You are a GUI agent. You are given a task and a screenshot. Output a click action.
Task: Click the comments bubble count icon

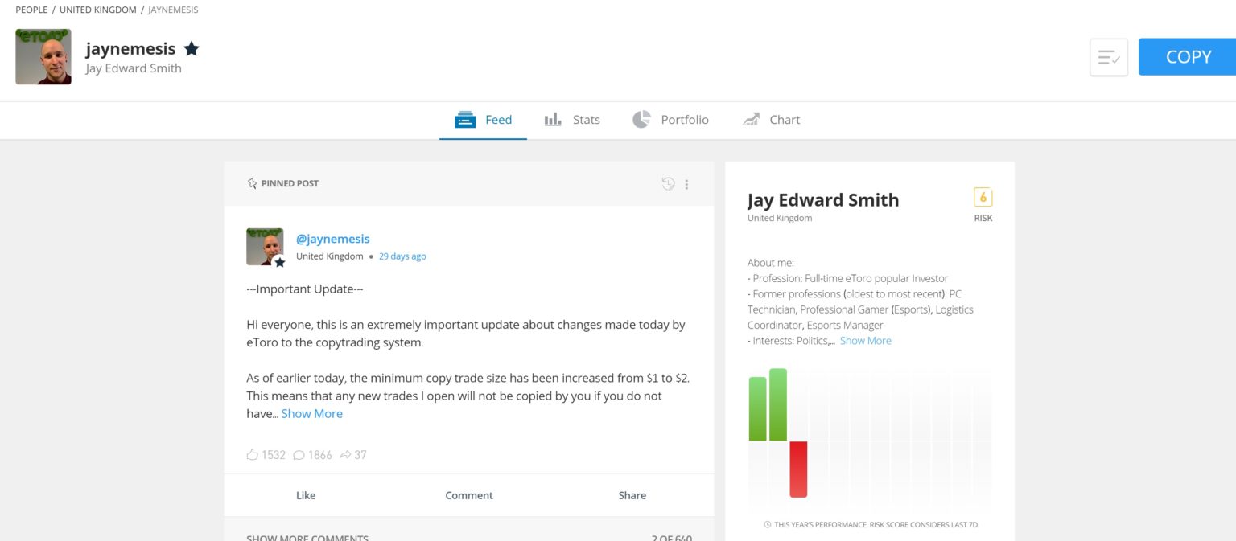coord(299,455)
